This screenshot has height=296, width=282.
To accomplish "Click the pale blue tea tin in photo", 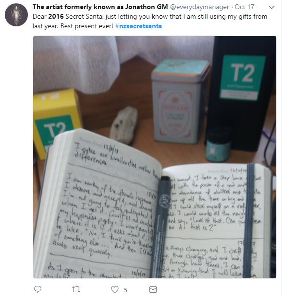I will point(180,101).
